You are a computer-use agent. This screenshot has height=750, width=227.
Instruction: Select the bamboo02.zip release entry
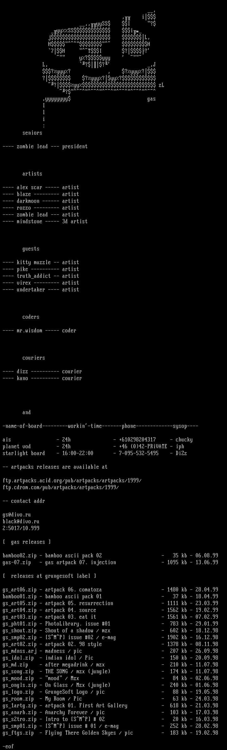pyautogui.click(x=110, y=556)
